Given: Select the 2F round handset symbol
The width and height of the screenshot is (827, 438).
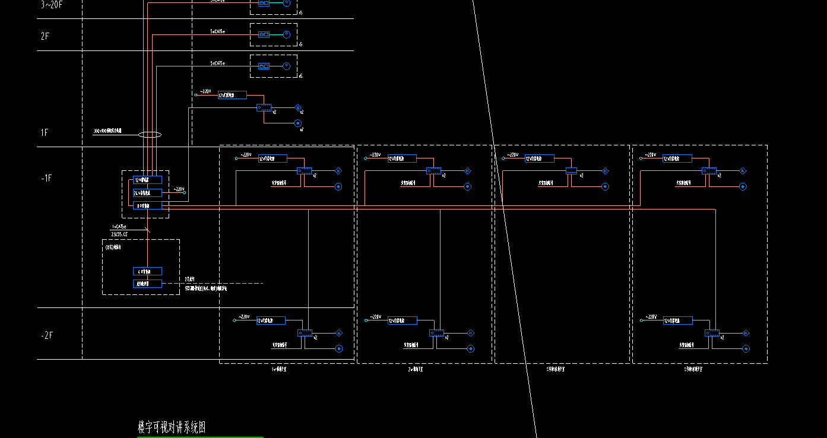Looking at the screenshot, I should (287, 34).
